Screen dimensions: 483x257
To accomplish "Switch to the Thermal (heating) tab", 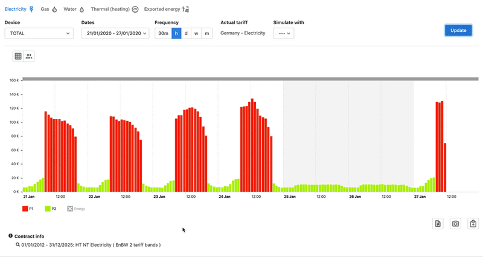I will [x=114, y=10].
